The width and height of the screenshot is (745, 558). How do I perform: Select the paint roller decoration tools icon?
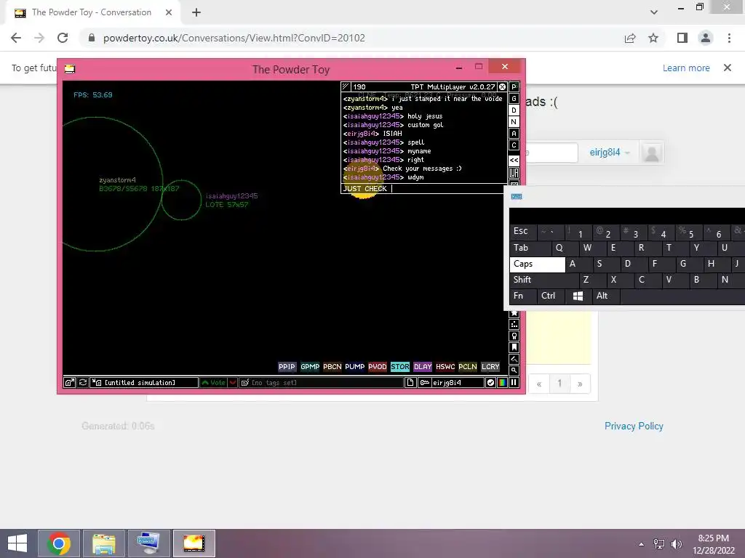[514, 359]
